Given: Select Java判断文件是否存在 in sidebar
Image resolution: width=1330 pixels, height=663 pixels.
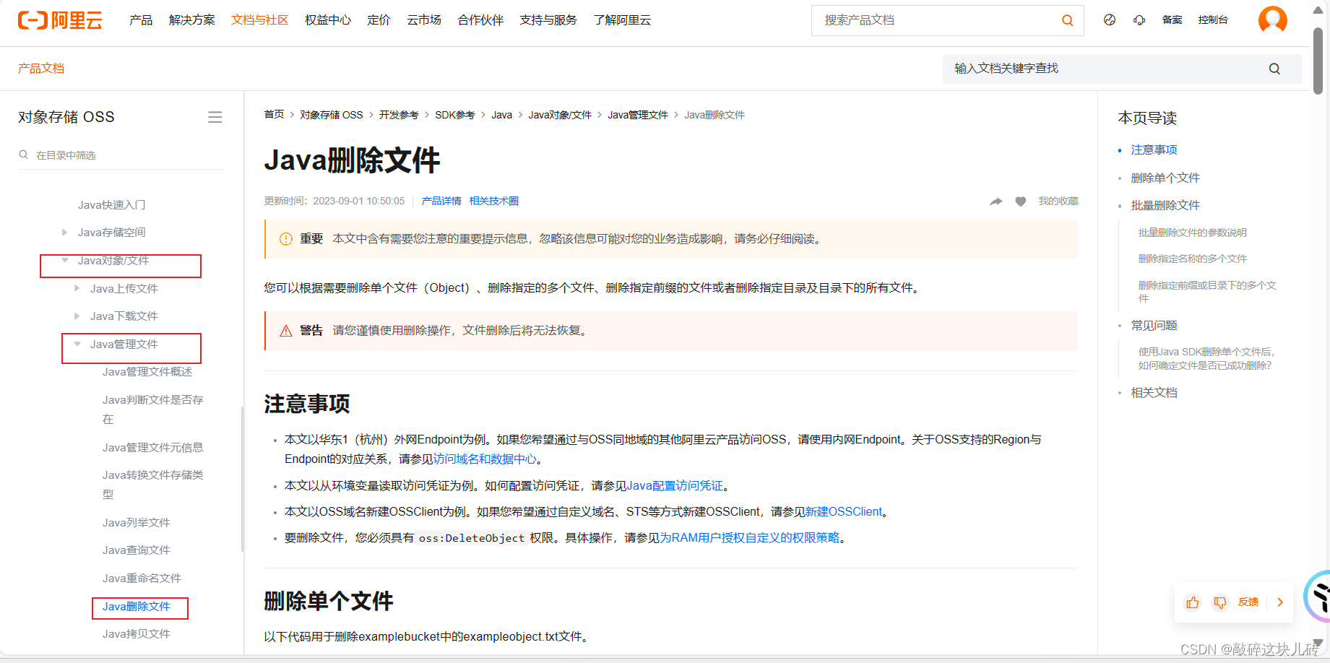Looking at the screenshot, I should [x=153, y=409].
